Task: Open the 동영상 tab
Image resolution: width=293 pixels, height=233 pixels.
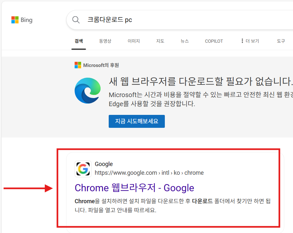Action: click(x=104, y=41)
